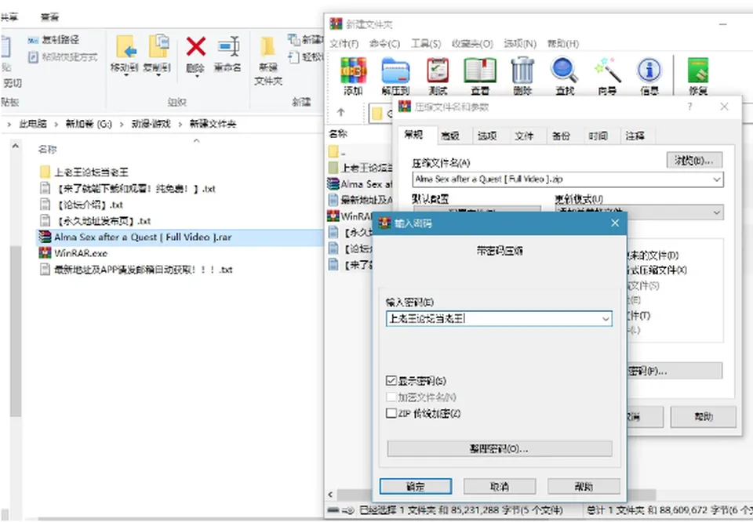Open the password field dropdown arrow
Image resolution: width=753 pixels, height=522 pixels.
(x=605, y=318)
